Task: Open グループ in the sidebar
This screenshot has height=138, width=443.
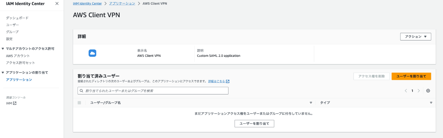Action: [x=12, y=32]
